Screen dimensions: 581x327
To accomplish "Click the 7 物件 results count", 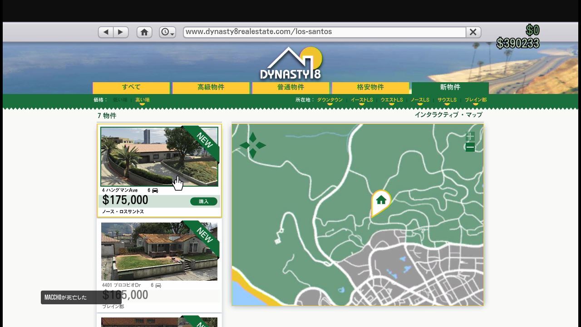I will [x=107, y=116].
